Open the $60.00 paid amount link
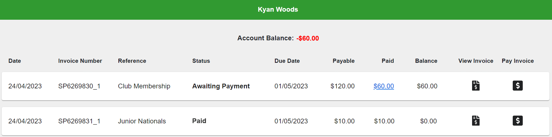Screen dimensions: 552x137 [384, 86]
